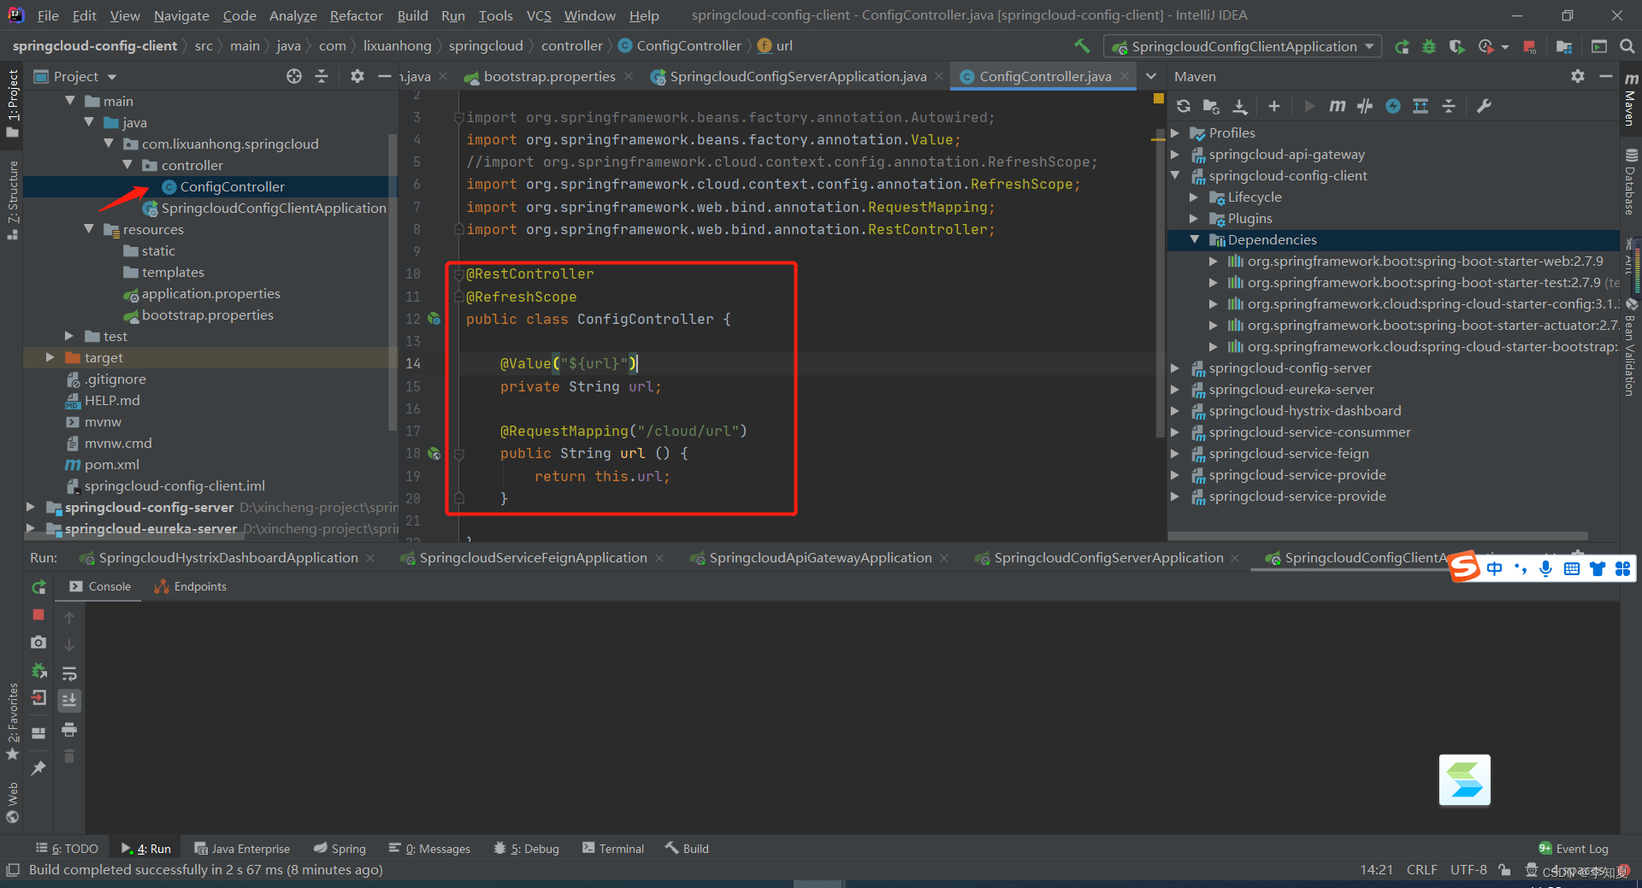
Task: Click cursor position 14:21 in status bar
Action: [1376, 869]
